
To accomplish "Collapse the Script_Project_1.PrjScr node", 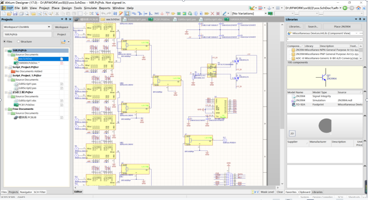I will pyautogui.click(x=6, y=75).
